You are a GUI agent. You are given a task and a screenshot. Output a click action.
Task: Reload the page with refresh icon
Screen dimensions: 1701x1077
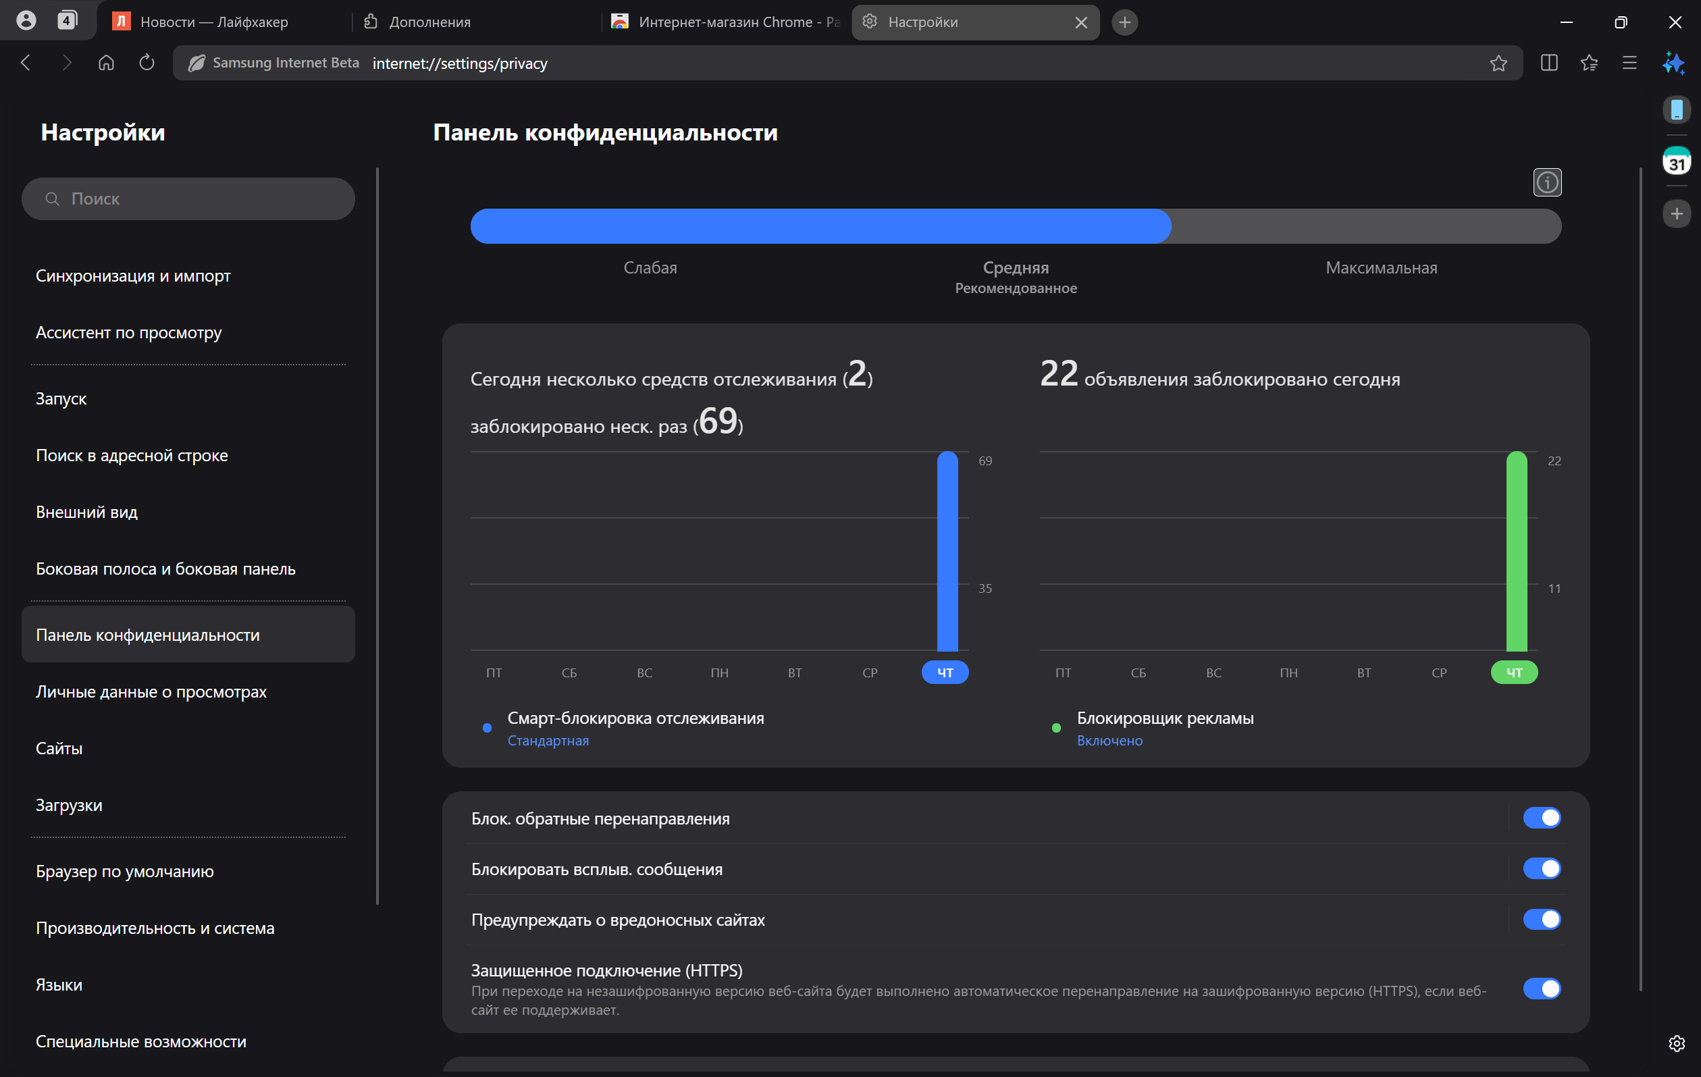click(x=147, y=63)
